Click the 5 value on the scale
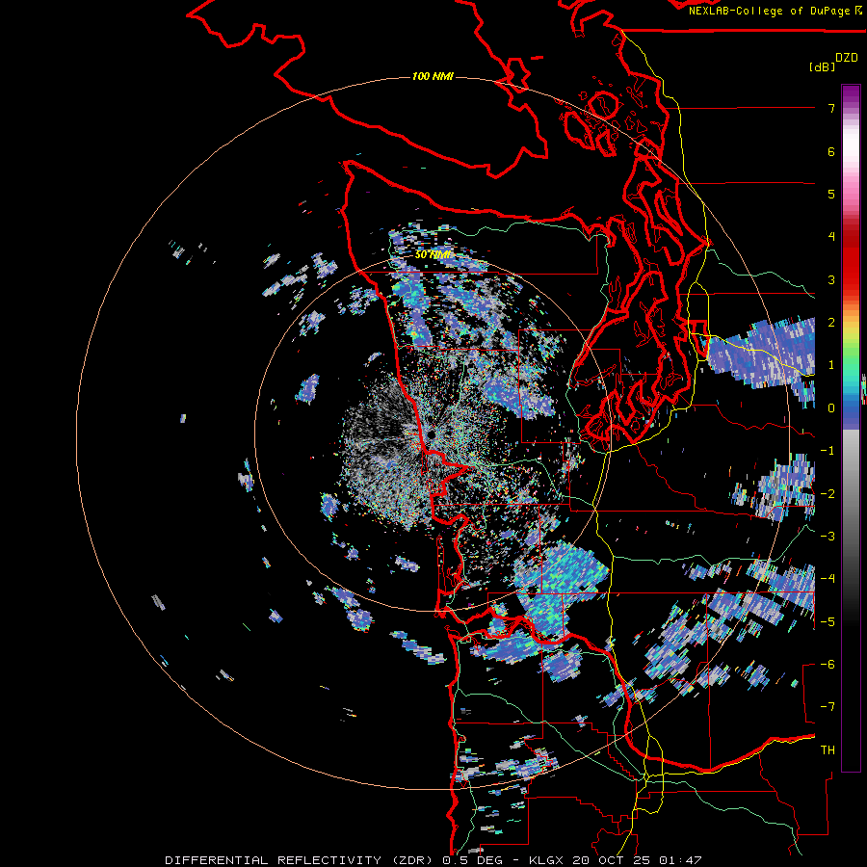The image size is (867, 867). click(831, 194)
